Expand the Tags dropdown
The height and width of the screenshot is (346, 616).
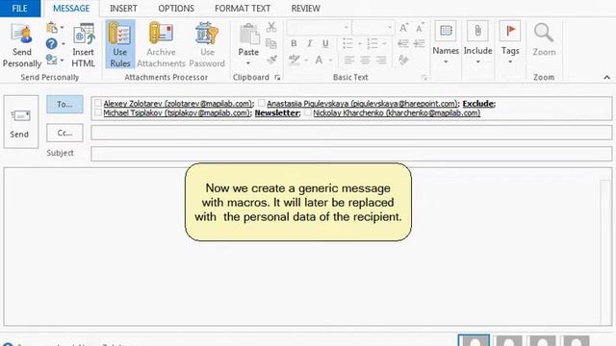click(510, 62)
